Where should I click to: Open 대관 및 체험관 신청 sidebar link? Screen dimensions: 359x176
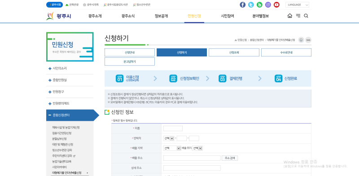tap(62, 145)
